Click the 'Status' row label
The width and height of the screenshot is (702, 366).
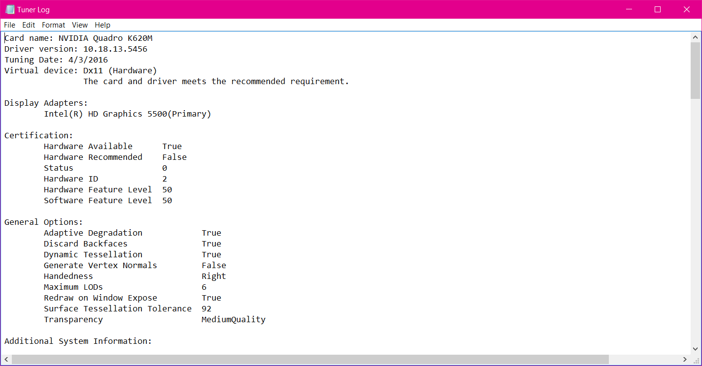59,168
